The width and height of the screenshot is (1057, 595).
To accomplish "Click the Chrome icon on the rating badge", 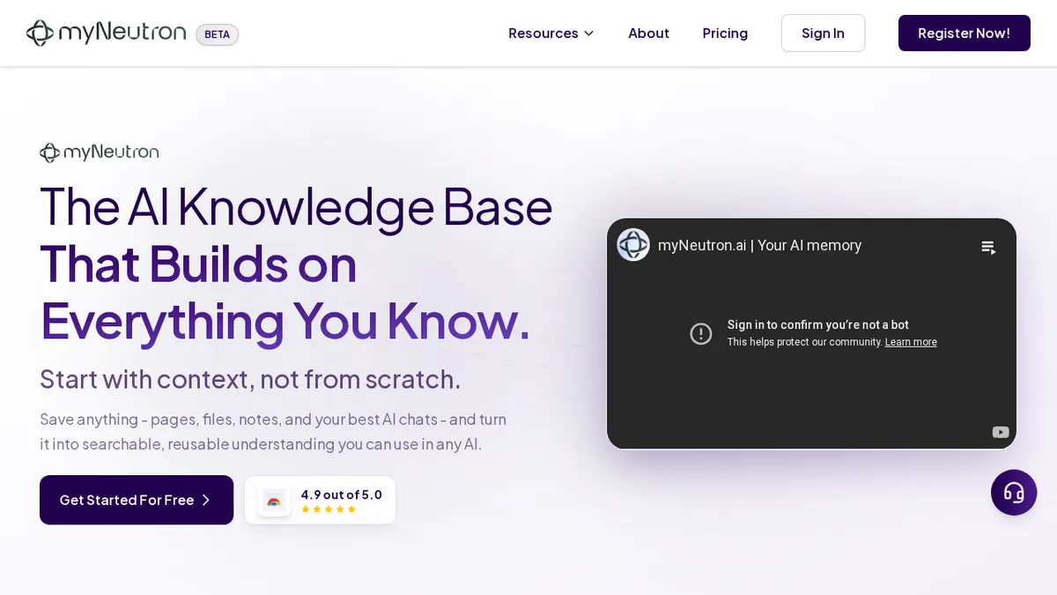I will click(274, 500).
